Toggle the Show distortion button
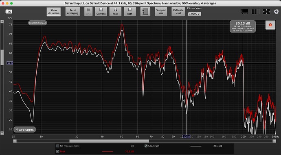Image resolution: width=281 pixels, height=155 pixels. point(54,12)
